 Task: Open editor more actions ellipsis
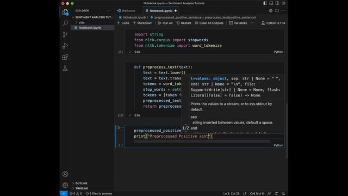click(x=283, y=11)
